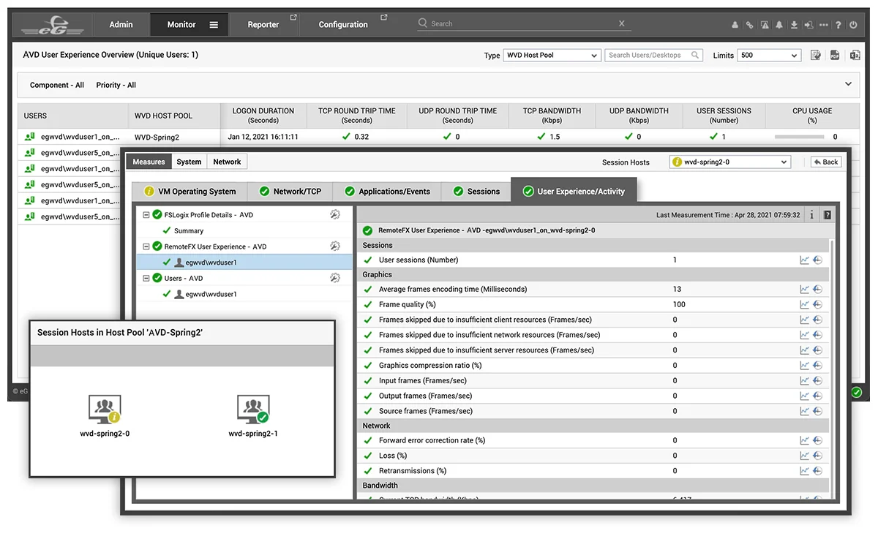Open the user profile icon in top bar
878x539 pixels.
click(735, 25)
